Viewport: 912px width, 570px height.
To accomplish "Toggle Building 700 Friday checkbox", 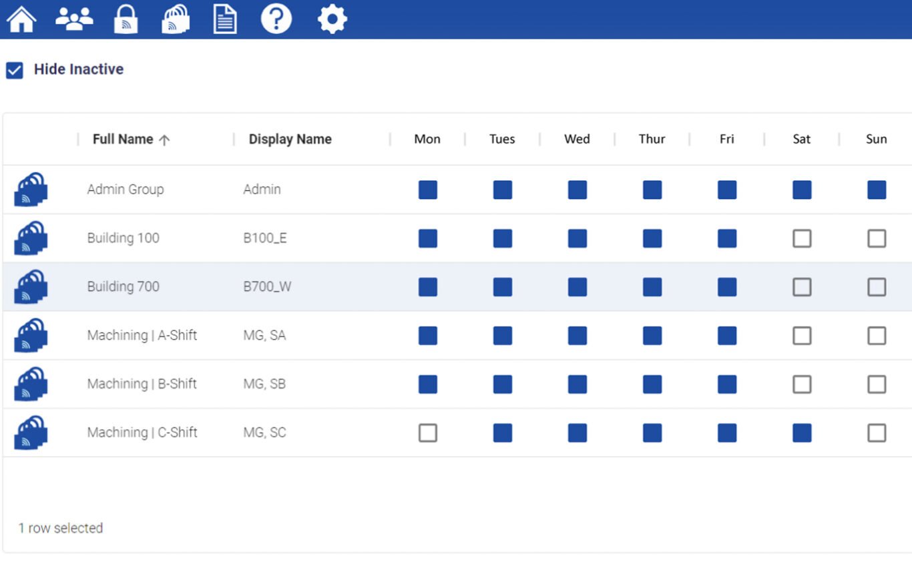I will (x=727, y=287).
